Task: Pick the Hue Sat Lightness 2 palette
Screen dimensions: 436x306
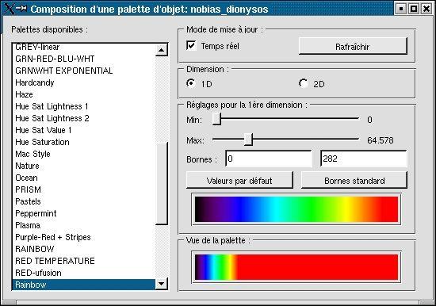Action: point(52,118)
